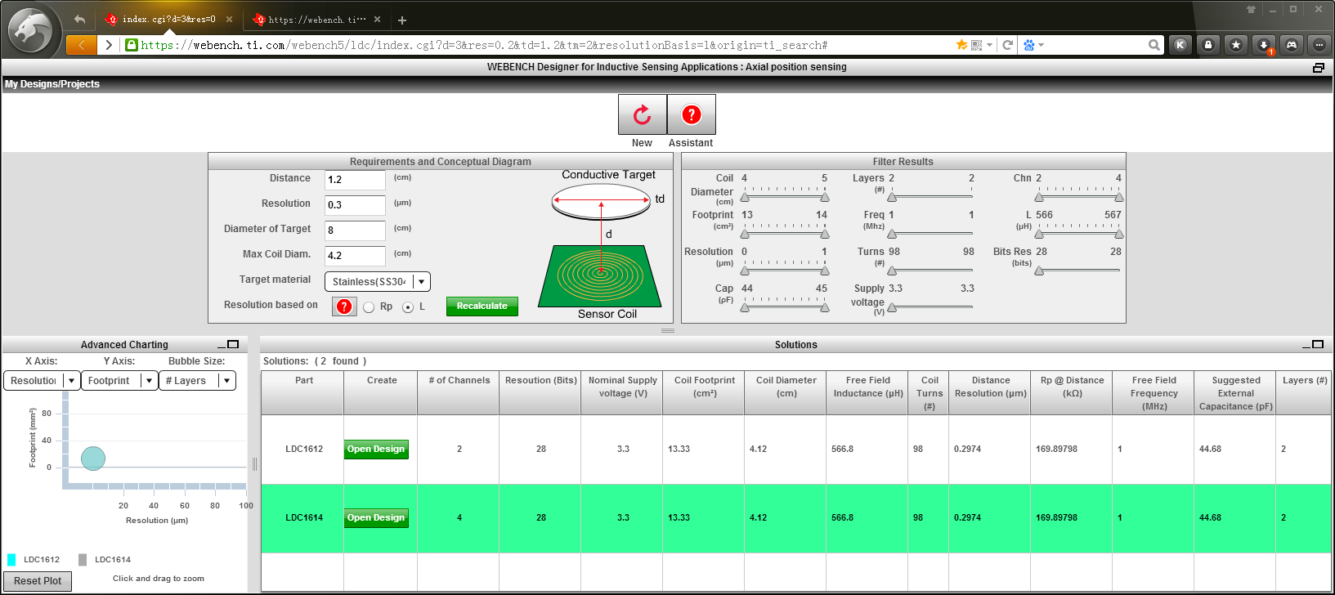Click the lock toolbar icon
Viewport: 1335px width, 595px height.
[1207, 45]
